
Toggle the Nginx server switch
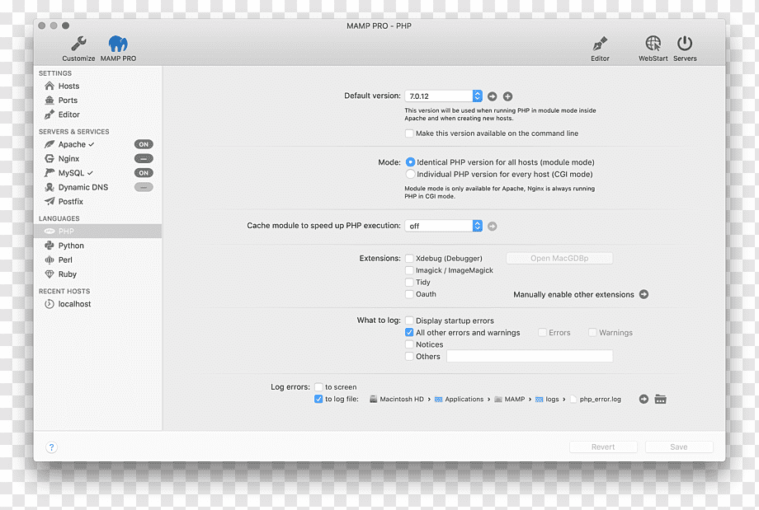(144, 158)
